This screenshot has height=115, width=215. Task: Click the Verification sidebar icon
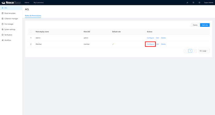point(2,35)
